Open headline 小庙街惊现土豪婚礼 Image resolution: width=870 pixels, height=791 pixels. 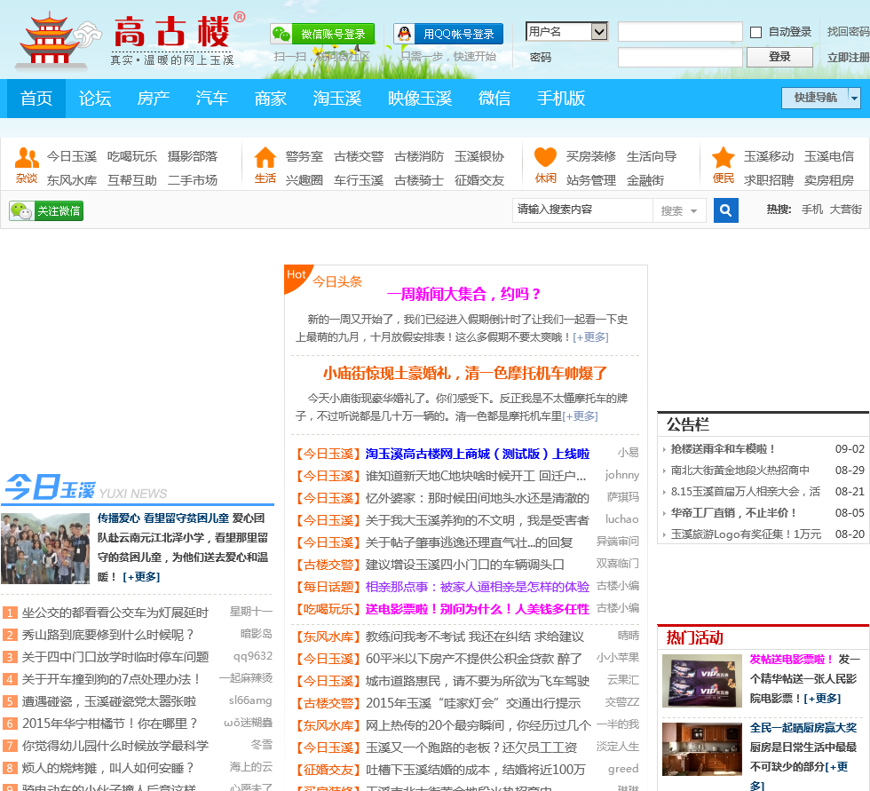click(x=465, y=374)
